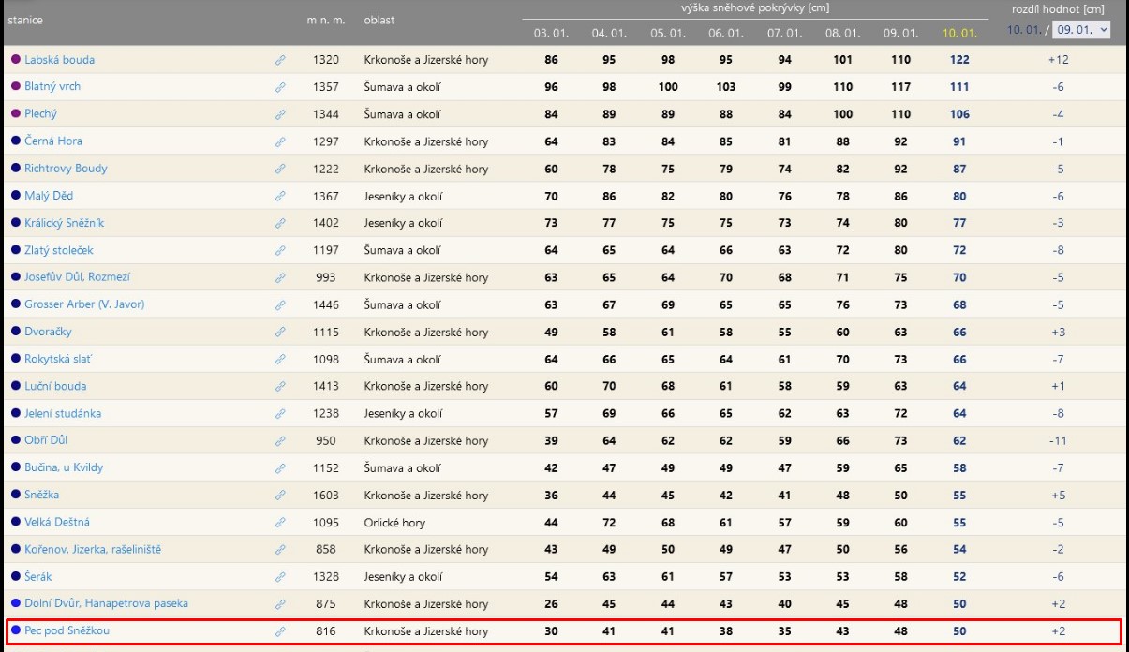Open the link icon for Malý Děd
The height and width of the screenshot is (652, 1129).
click(x=280, y=196)
